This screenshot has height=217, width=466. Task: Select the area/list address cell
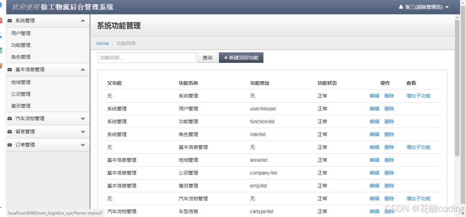point(259,160)
